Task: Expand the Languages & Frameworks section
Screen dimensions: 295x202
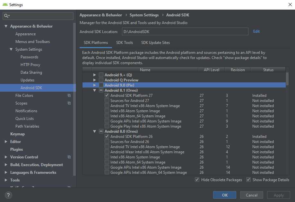Action: 6,172
